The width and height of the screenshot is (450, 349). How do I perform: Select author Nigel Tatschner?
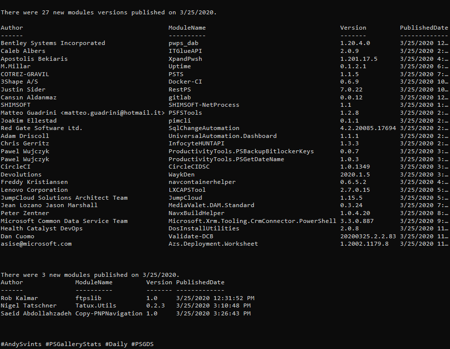point(29,305)
